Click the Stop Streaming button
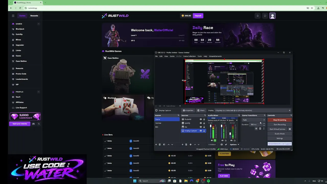The image size is (327, 184). (x=279, y=120)
